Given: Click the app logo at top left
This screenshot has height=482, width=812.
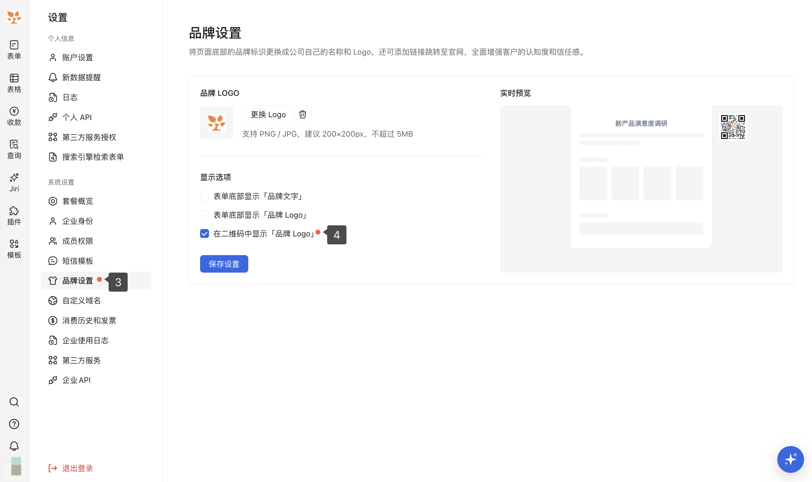Looking at the screenshot, I should tap(14, 17).
